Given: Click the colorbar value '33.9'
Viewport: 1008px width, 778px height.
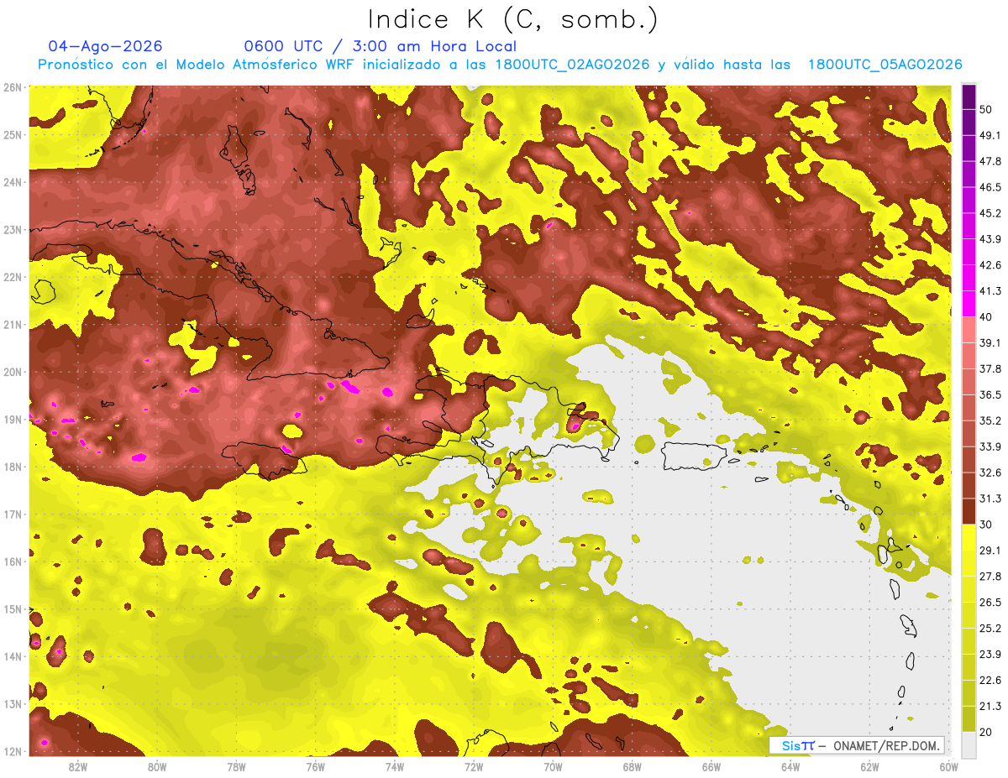Looking at the screenshot, I should [990, 446].
